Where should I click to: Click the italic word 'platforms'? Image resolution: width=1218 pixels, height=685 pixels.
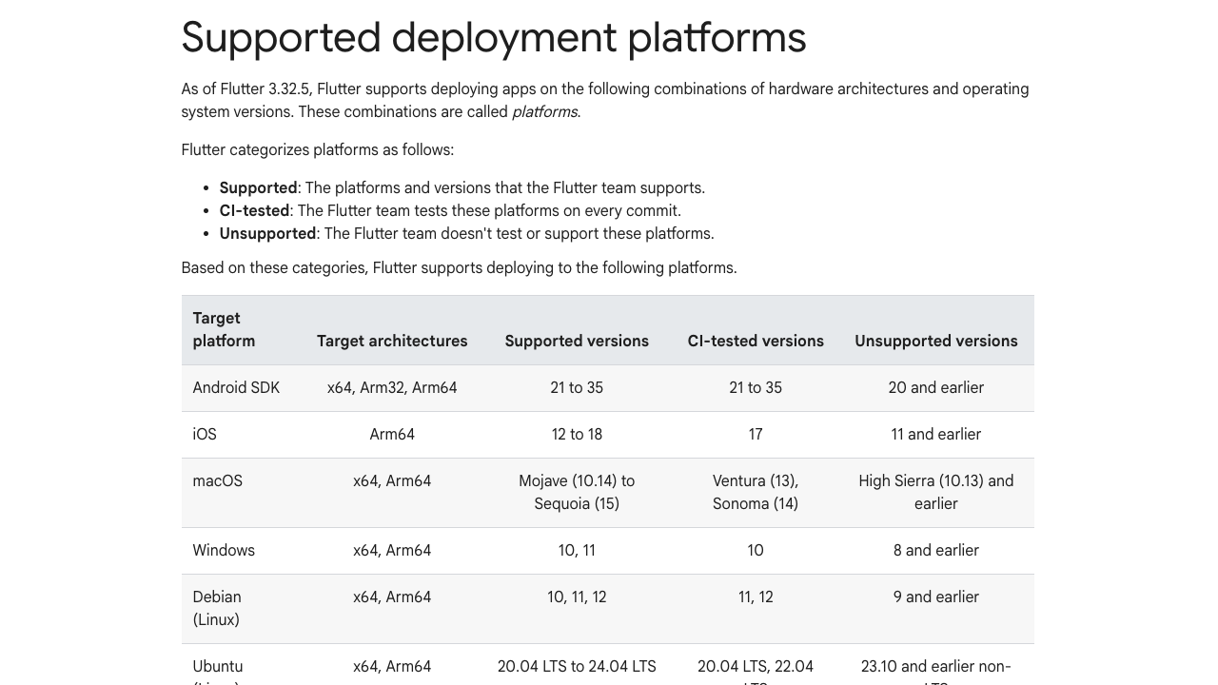545,111
